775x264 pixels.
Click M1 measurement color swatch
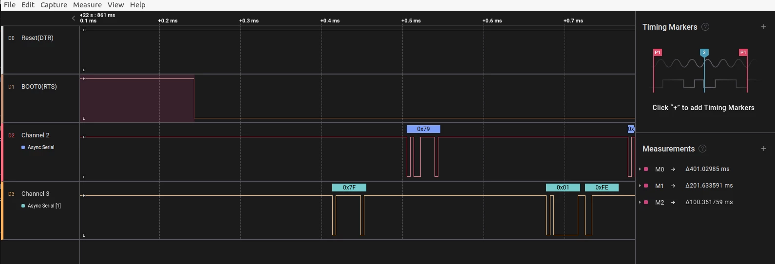[646, 186]
